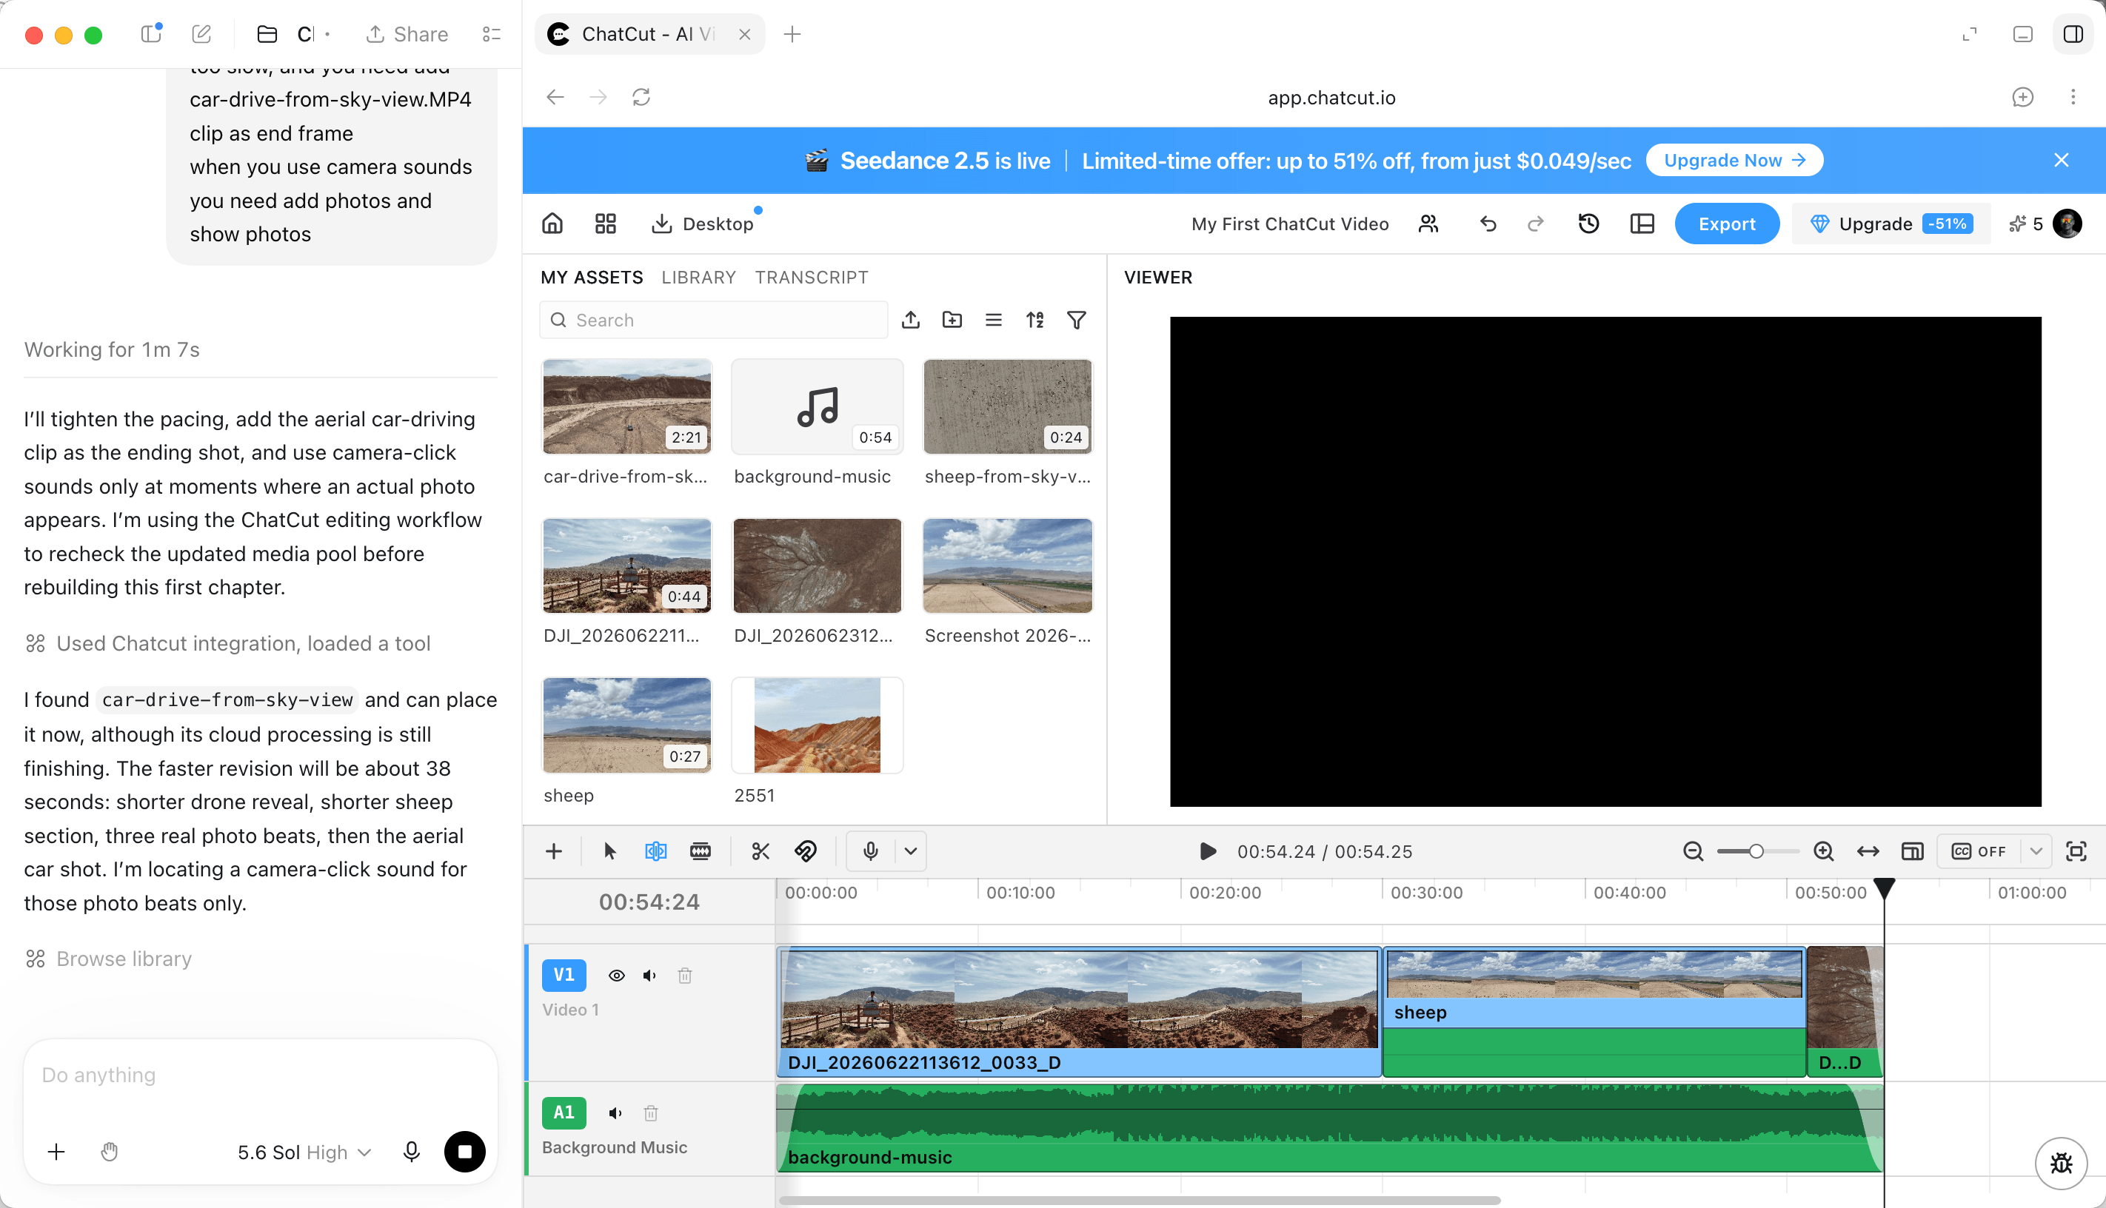Viewport: 2106px width, 1208px height.
Task: Hide the Video 1 track with eye icon
Action: pyautogui.click(x=617, y=976)
